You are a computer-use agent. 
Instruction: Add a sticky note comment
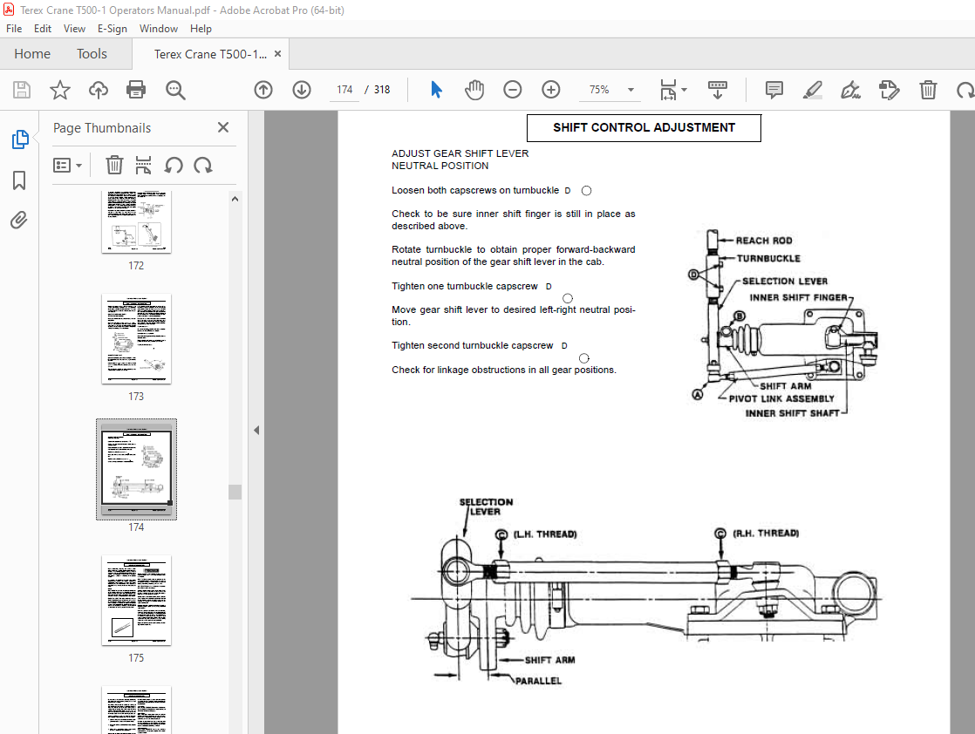pos(774,90)
